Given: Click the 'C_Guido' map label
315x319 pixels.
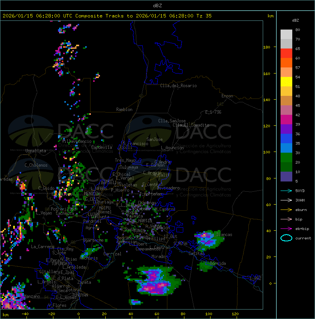Looking at the screenshot, I should click(x=46, y=188).
